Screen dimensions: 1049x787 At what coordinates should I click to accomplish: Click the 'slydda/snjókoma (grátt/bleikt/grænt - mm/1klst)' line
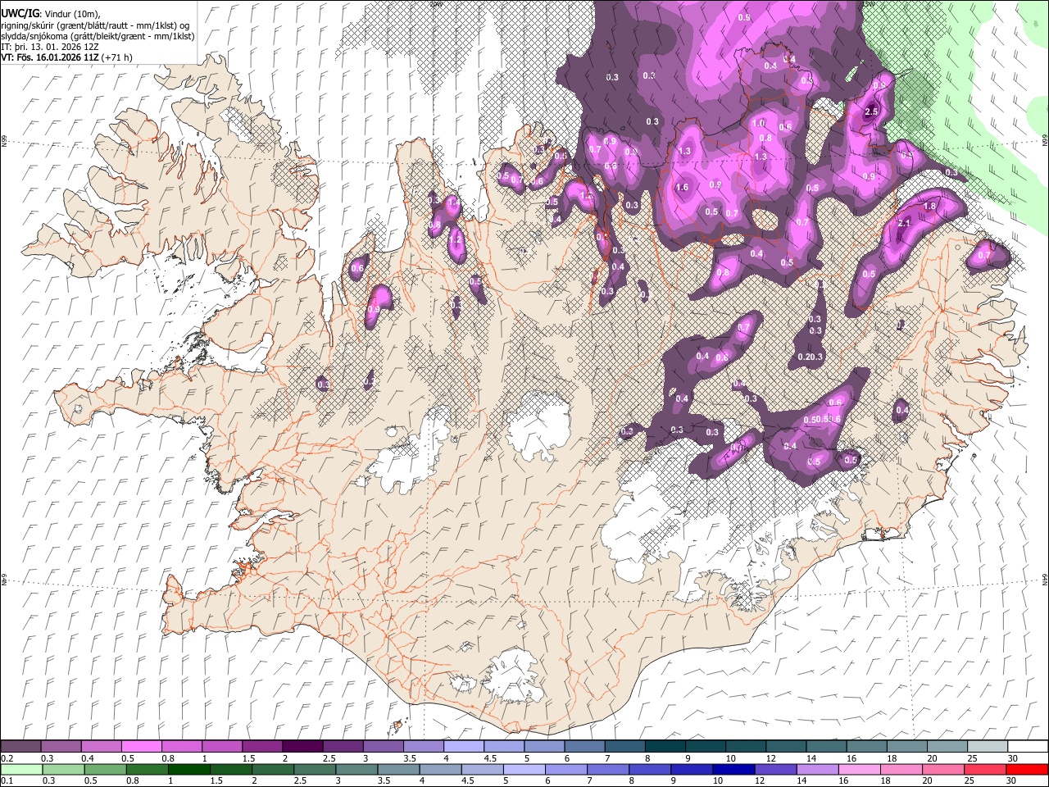98,36
